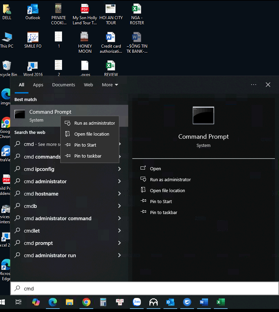The height and width of the screenshot is (312, 279).
Task: Pin to Start from right details pane
Action: pyautogui.click(x=161, y=202)
